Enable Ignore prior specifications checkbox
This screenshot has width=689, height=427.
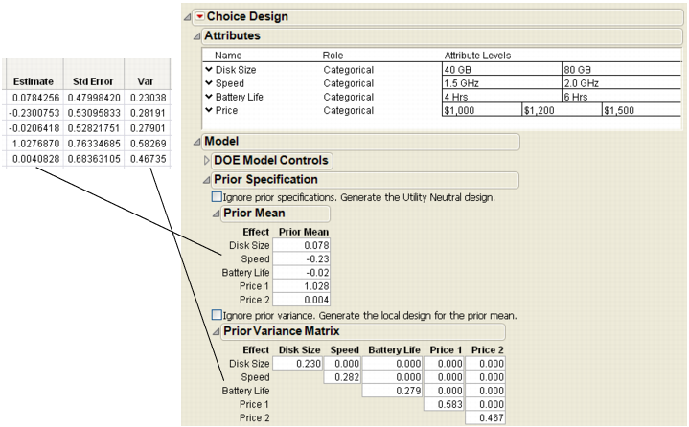pyautogui.click(x=216, y=196)
